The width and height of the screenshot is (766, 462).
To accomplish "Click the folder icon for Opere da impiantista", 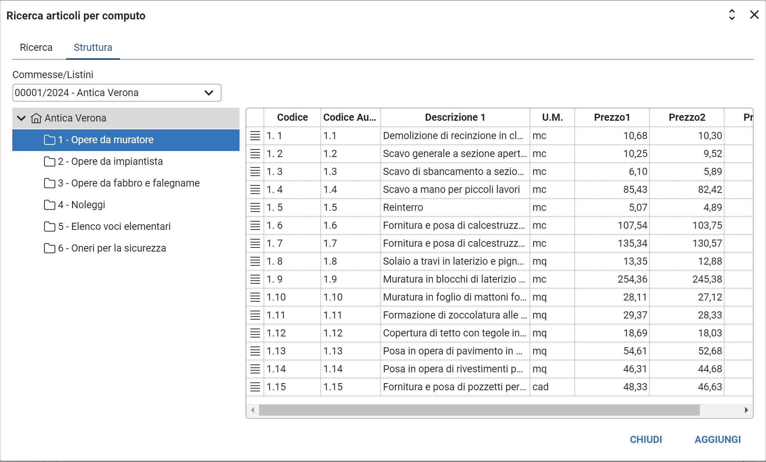I will [x=49, y=161].
